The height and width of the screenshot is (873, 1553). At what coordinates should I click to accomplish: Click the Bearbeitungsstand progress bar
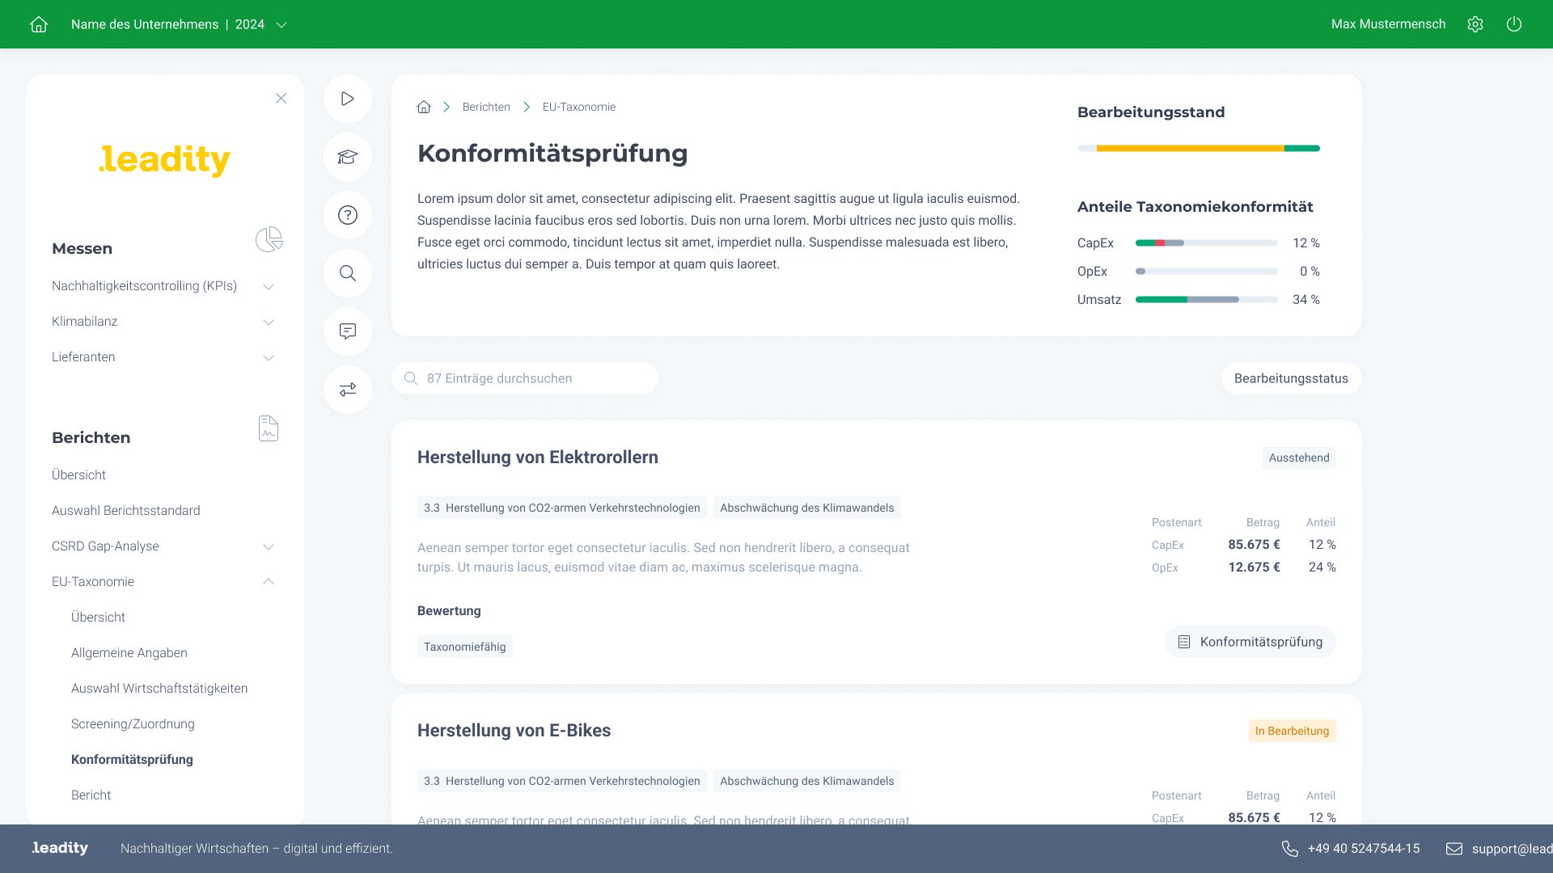1198,149
